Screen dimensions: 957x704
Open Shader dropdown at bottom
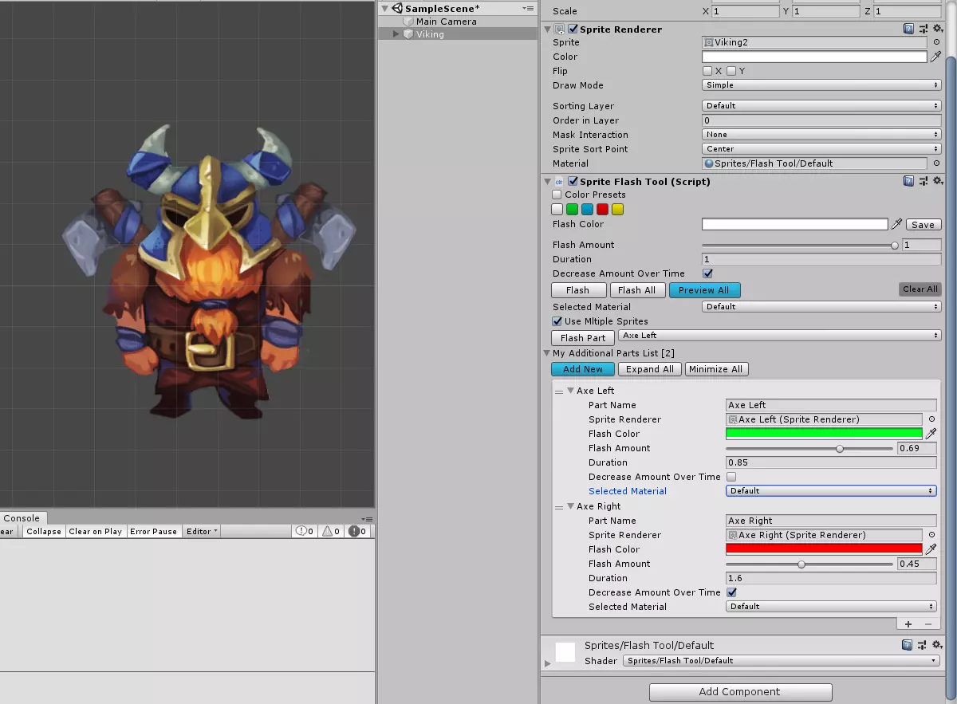pos(781,661)
